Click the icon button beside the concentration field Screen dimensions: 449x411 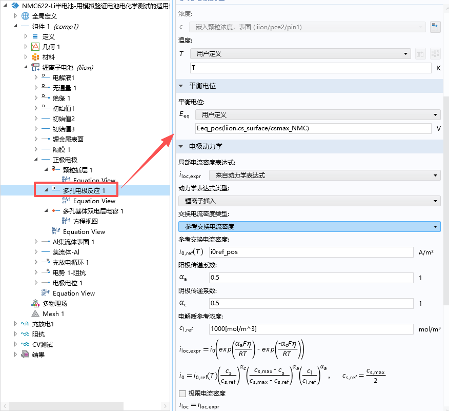point(435,27)
